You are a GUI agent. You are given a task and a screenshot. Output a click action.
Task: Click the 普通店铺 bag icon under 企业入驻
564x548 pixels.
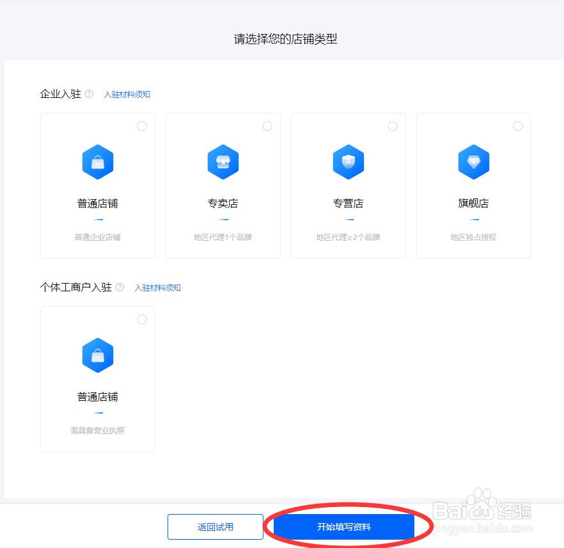point(97,162)
